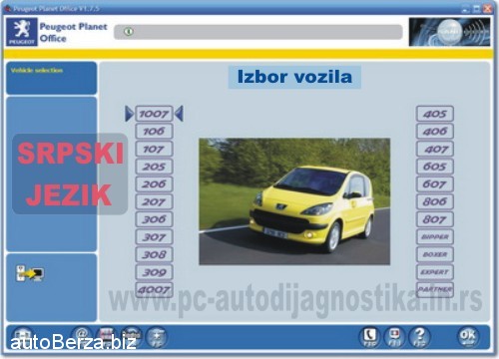
Task: Click the screen capture icon beside help
Action: [x=394, y=337]
